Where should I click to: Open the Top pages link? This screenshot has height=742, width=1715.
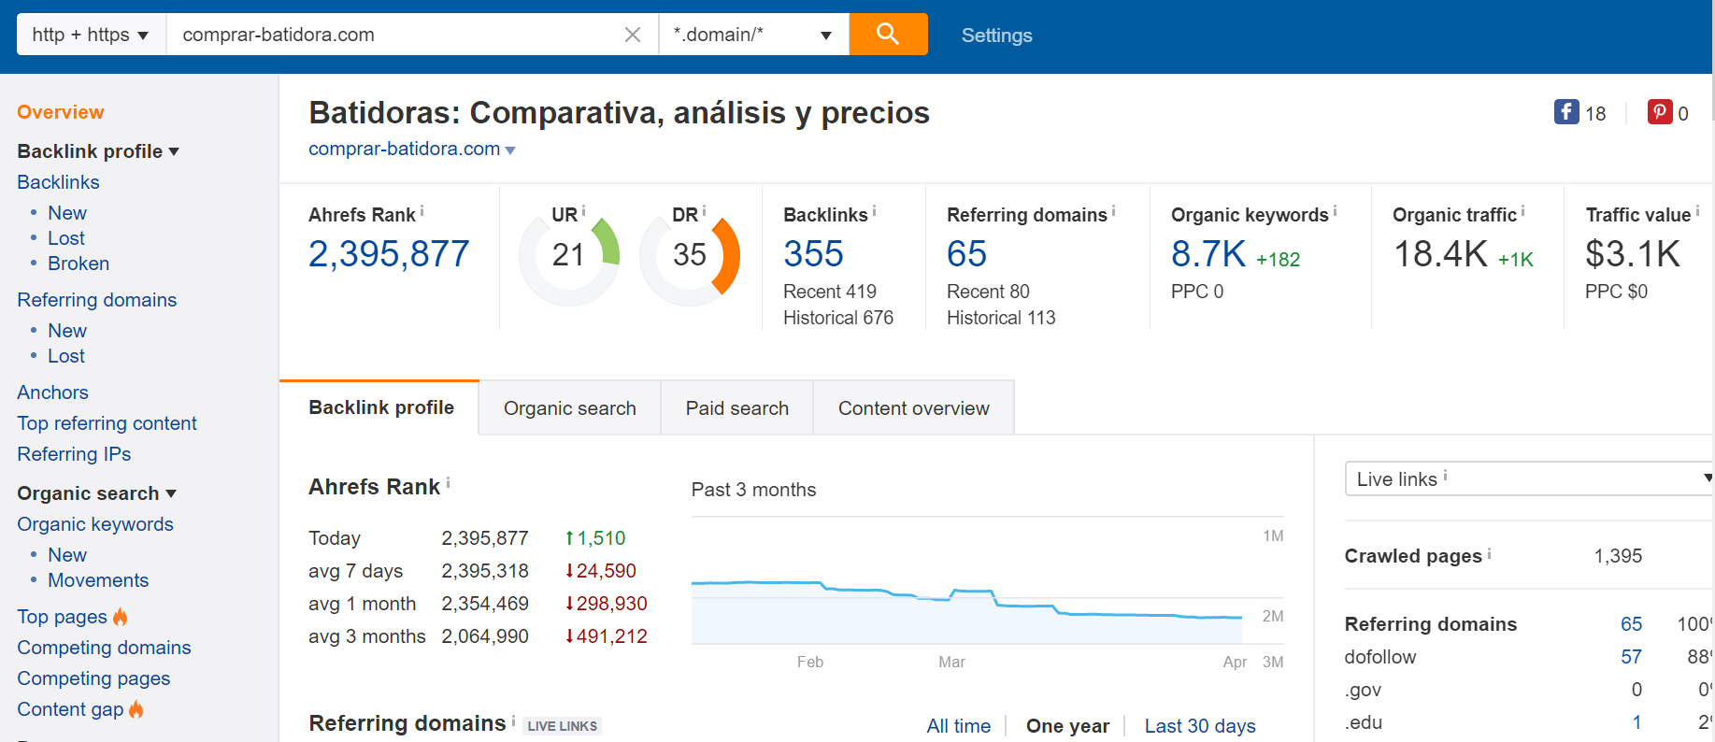tap(63, 617)
